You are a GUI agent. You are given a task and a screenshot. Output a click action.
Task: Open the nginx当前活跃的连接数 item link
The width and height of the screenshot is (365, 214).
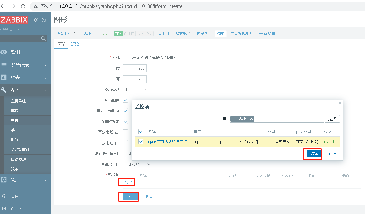167,141
